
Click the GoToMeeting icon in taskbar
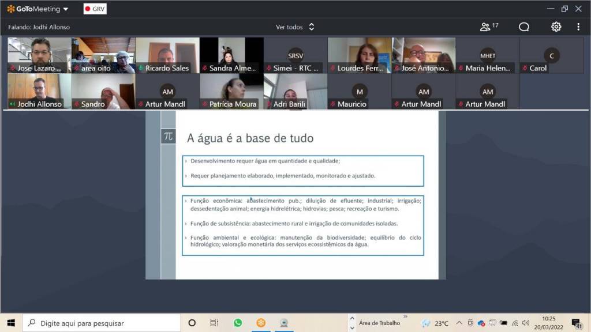(x=261, y=323)
